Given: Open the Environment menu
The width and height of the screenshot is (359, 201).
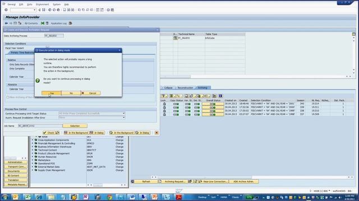Looking at the screenshot, I should point(43,4).
